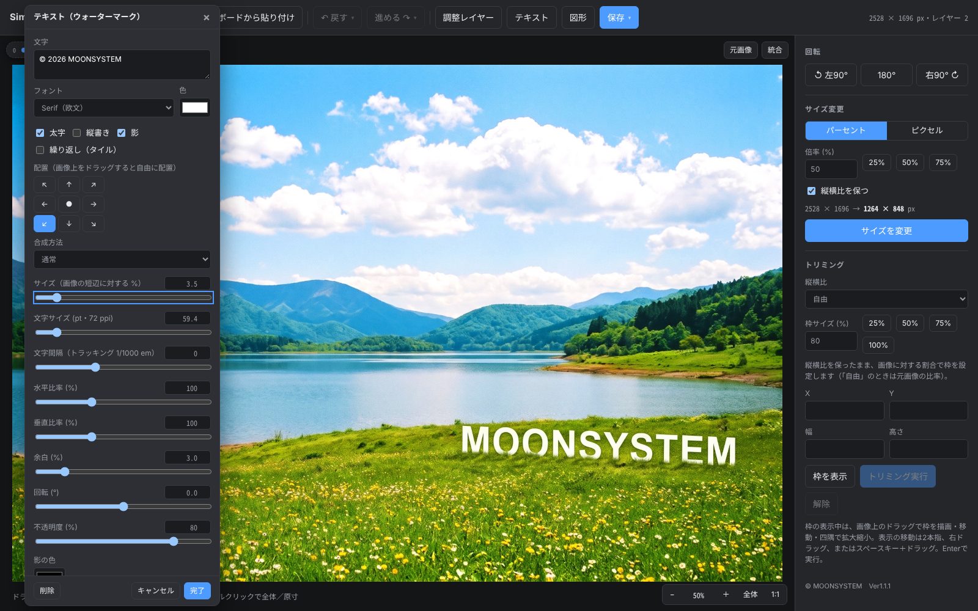Switch to the パーセント tab
This screenshot has height=611, width=978.
pos(846,131)
